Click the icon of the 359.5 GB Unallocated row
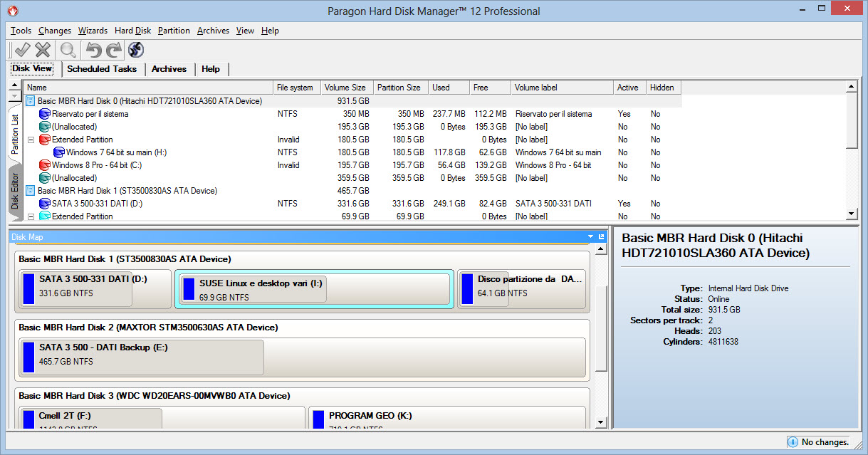This screenshot has height=455, width=868. (x=45, y=178)
